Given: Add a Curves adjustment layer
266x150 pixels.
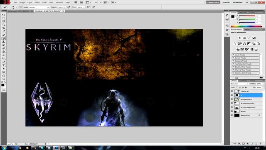Looking at the screenshot, I should (249, 38).
